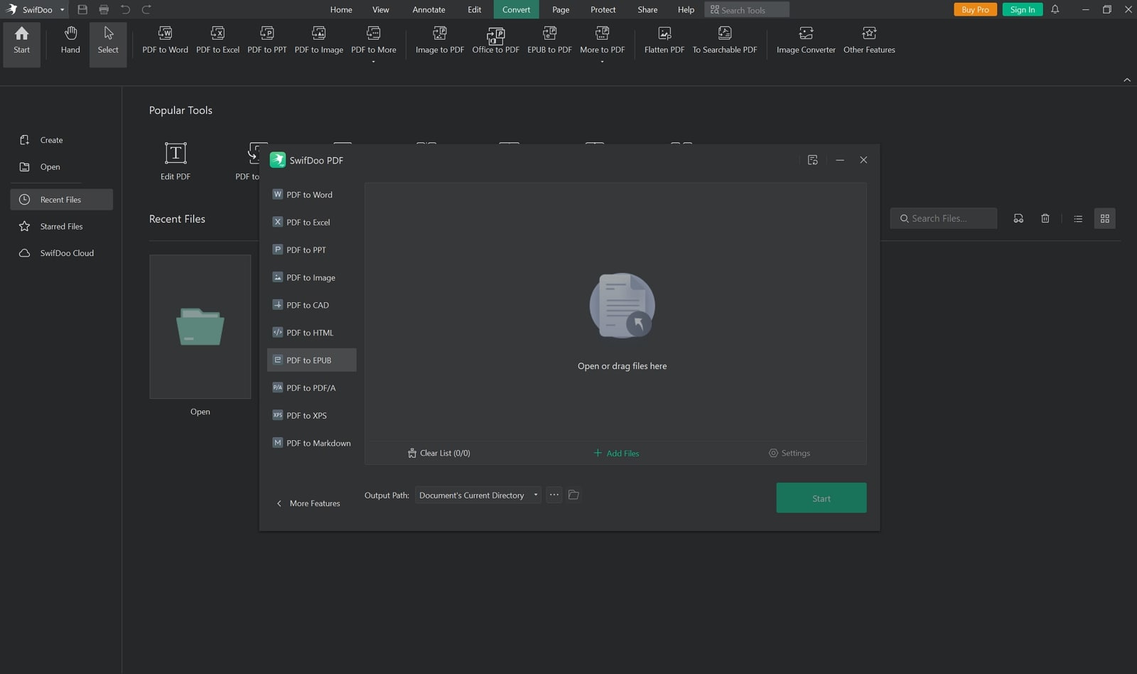The width and height of the screenshot is (1137, 674).
Task: Select PDF to PPT in dialog
Action: 311,250
